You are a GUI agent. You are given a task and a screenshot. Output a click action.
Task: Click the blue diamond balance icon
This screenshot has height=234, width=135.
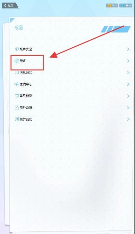click(x=123, y=5)
